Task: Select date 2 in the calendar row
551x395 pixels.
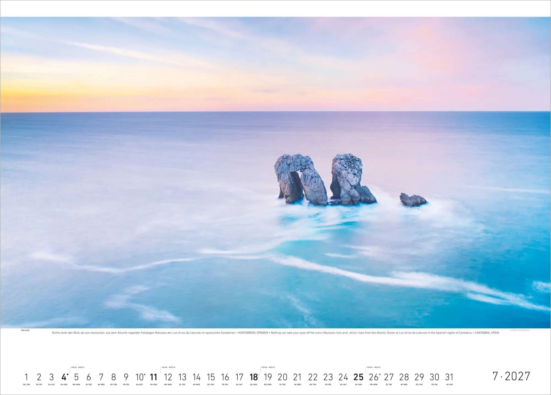Action: pos(39,377)
